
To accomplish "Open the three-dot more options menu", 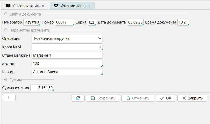I will (9, 98).
